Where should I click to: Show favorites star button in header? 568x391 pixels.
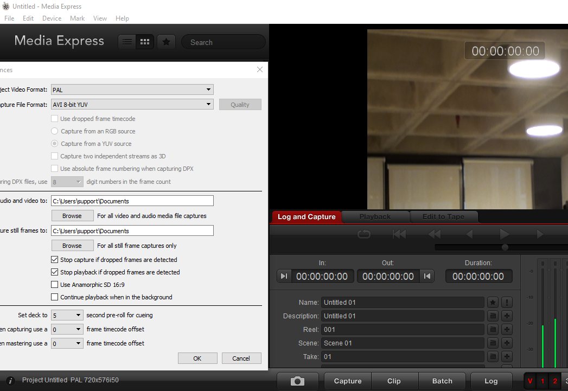coord(166,42)
